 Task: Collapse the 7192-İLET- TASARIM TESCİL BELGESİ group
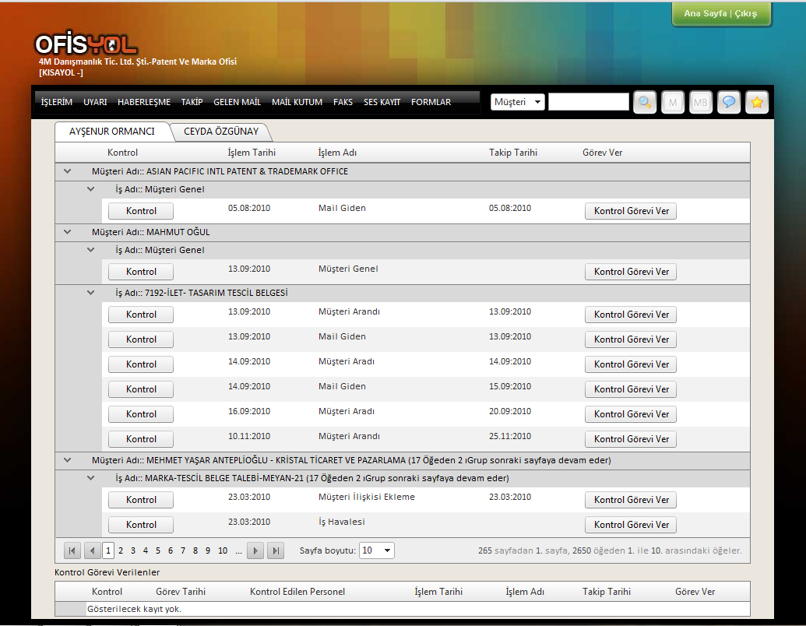tap(90, 293)
